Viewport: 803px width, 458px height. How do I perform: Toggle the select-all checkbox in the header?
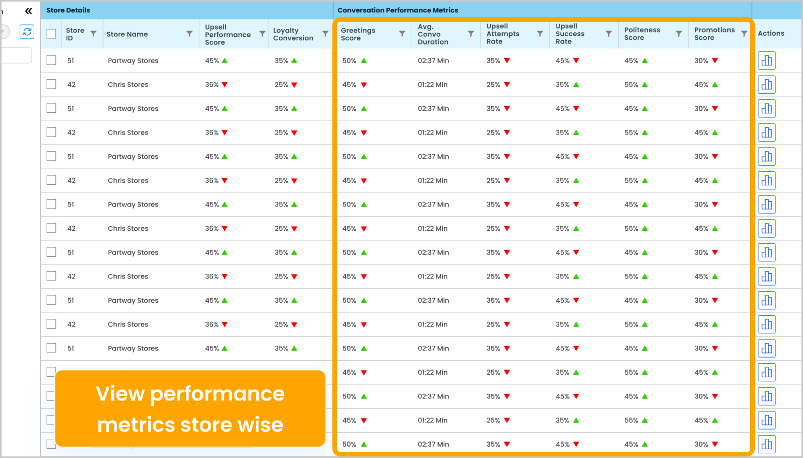coord(51,34)
